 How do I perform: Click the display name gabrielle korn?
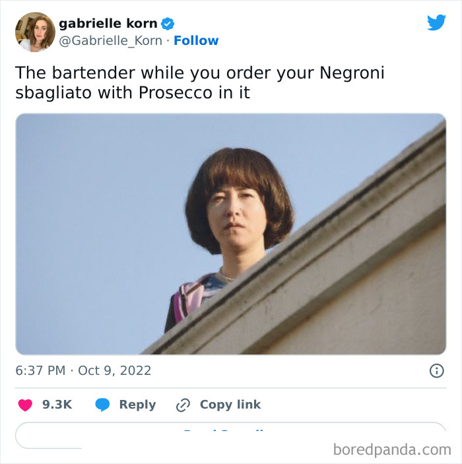click(x=108, y=23)
